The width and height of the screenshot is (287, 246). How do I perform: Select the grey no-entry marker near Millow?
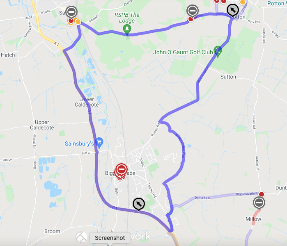click(259, 203)
